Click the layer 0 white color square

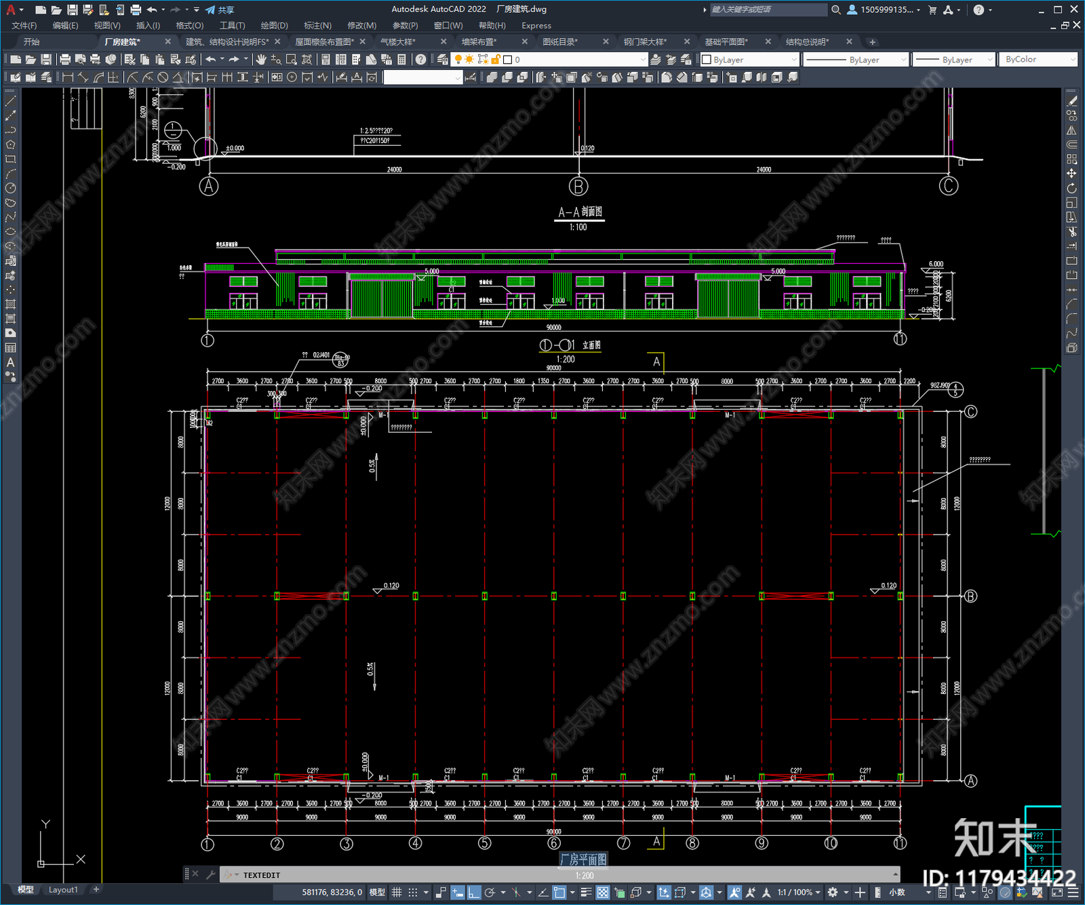[507, 60]
